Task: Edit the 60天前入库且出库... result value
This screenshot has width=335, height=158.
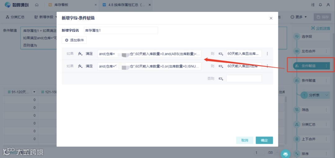Action: [244, 54]
